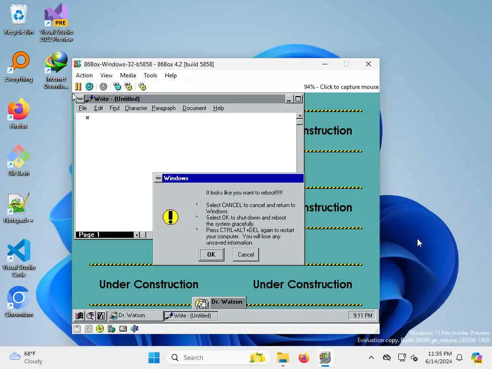Select the Firefox desktop icon
This screenshot has width=492, height=369.
click(19, 113)
